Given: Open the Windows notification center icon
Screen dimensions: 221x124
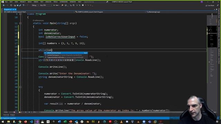Looking at the screenshot, I should click(217, 122).
